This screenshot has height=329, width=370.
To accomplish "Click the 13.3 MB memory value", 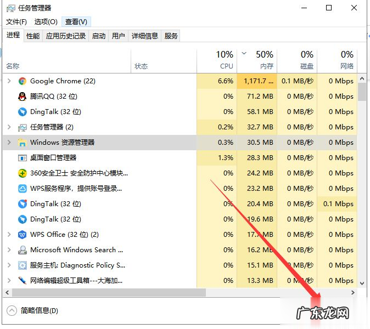I will (260, 281).
